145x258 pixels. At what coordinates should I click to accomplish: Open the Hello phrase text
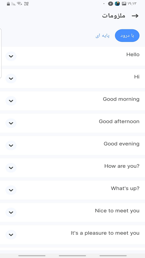pyautogui.click(x=133, y=55)
